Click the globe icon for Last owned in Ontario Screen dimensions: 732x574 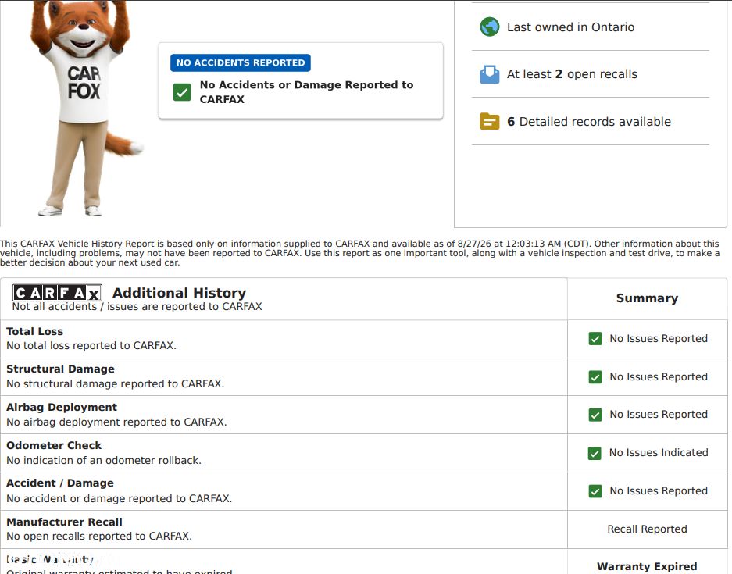[x=489, y=27]
